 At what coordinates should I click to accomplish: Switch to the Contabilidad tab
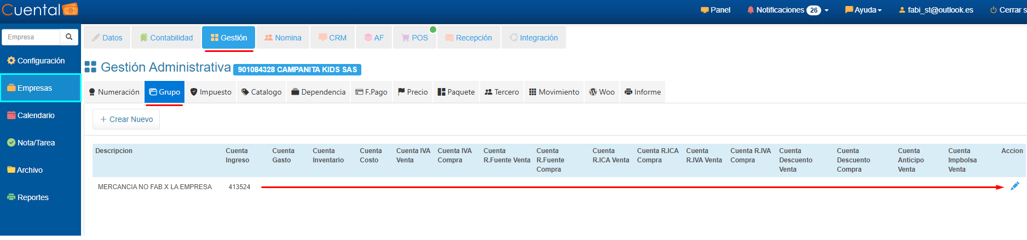pos(166,38)
